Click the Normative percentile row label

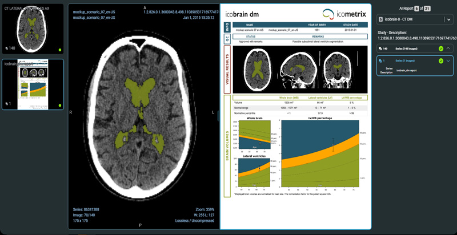244,113
